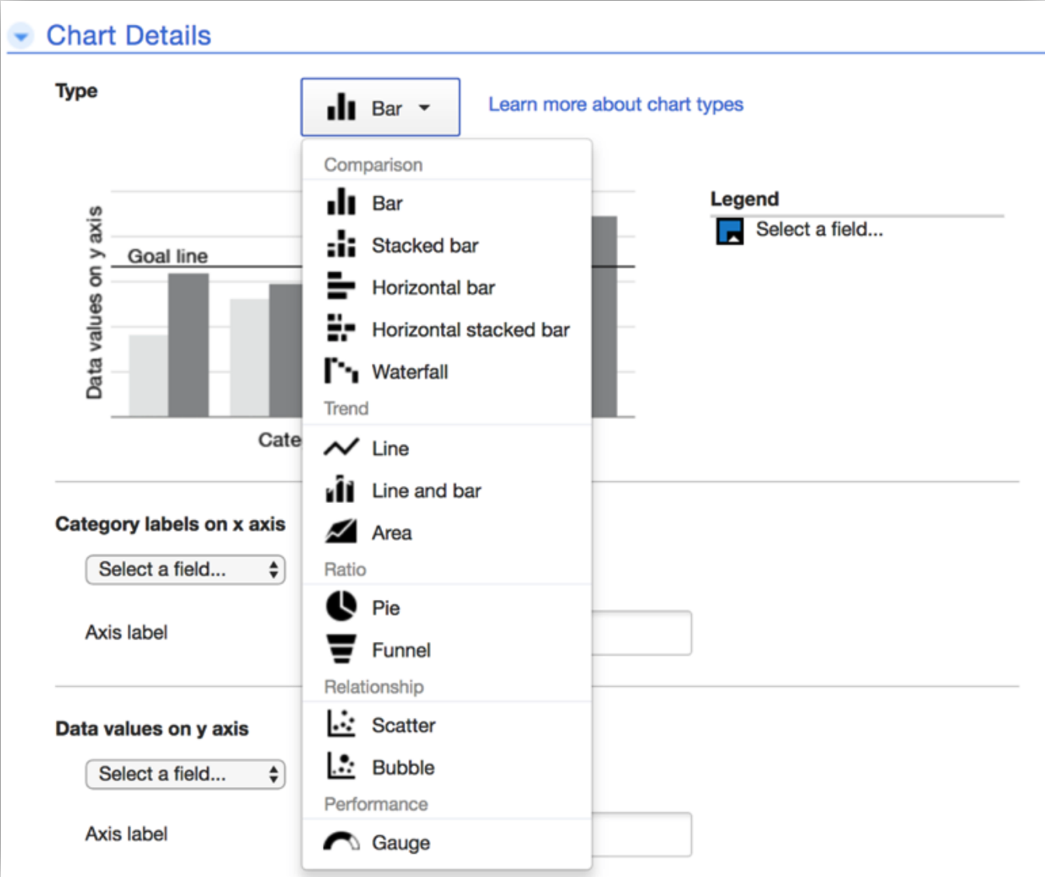Viewport: 1045px width, 877px height.
Task: Select the Funnel chart icon
Action: [x=340, y=650]
